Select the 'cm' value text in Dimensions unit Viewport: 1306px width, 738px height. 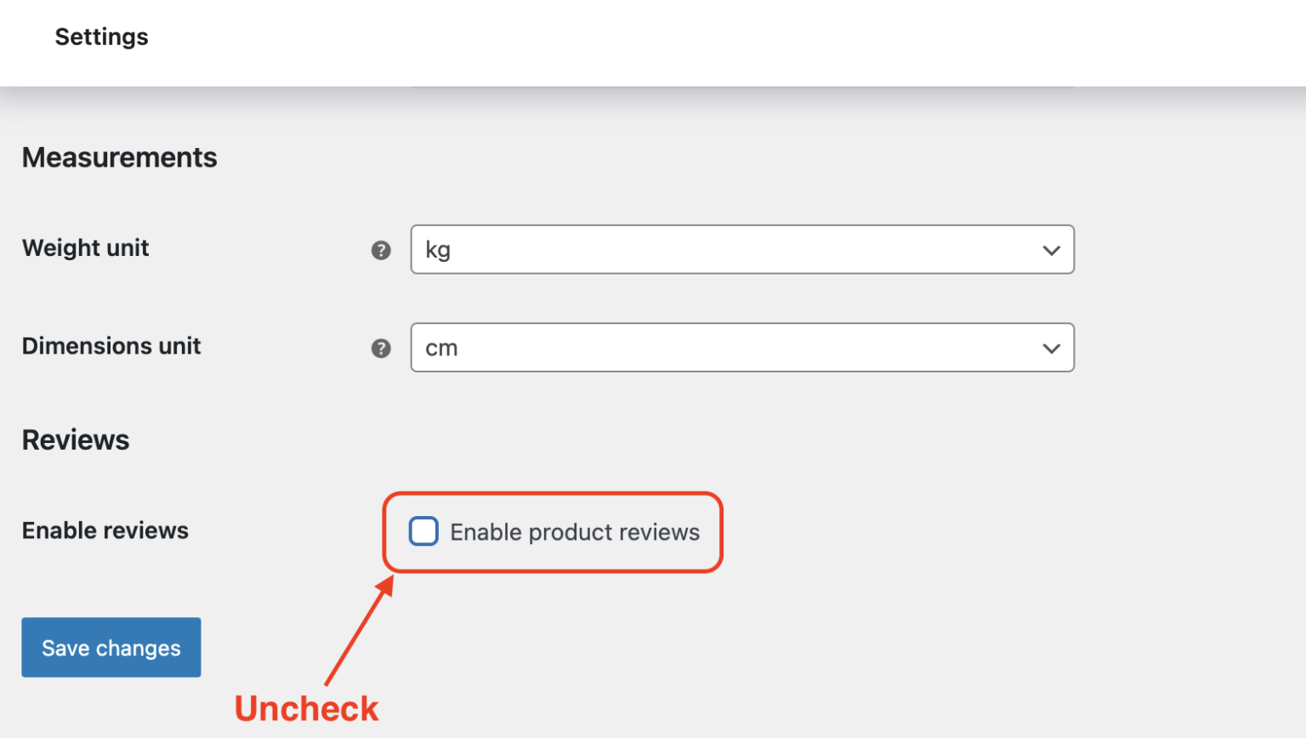tap(441, 349)
